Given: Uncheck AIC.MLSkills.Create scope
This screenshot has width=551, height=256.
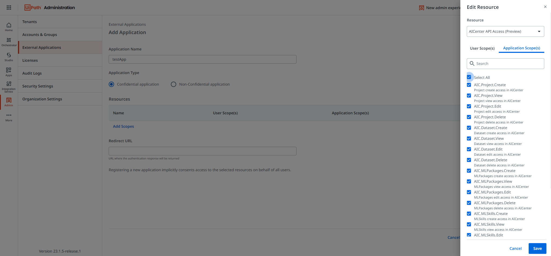Looking at the screenshot, I should pyautogui.click(x=469, y=214).
